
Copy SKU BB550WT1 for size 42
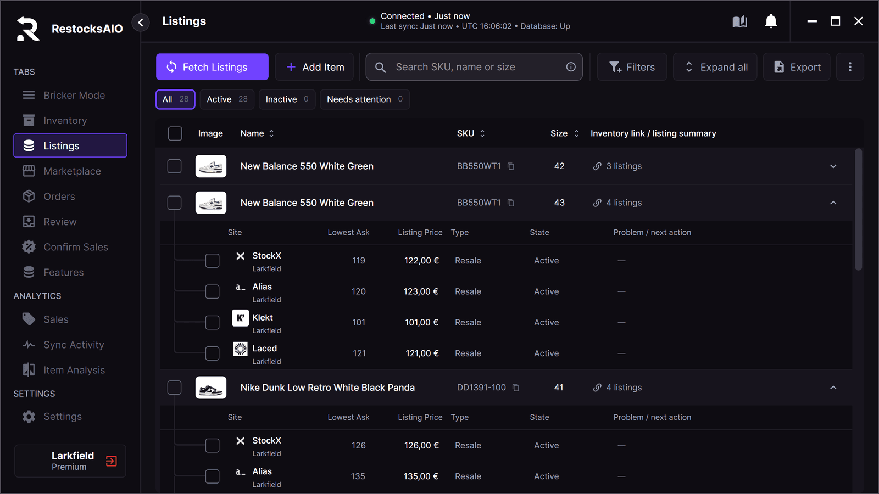(x=511, y=166)
